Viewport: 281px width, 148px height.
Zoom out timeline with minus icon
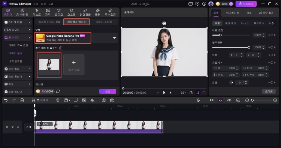(x=247, y=100)
